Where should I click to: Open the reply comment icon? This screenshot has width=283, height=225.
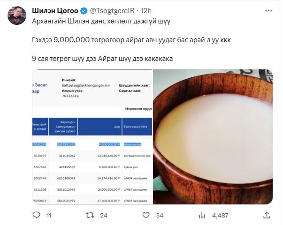coord(36,215)
